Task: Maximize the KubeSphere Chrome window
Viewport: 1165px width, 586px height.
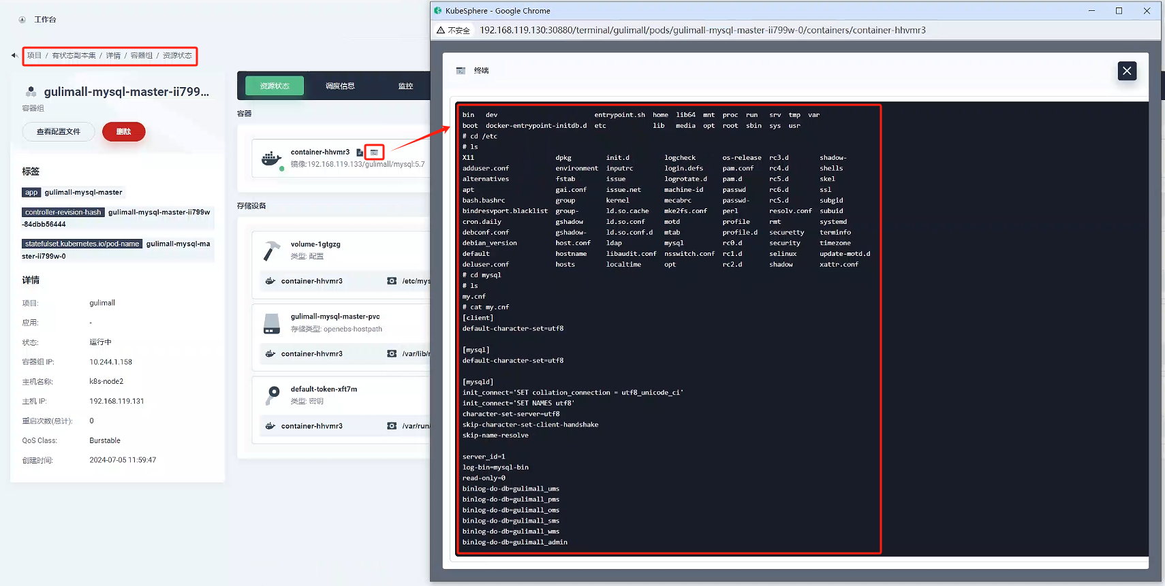Action: [1119, 11]
